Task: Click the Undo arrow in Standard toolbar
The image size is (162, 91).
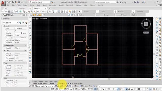Action: [x=38, y=12]
